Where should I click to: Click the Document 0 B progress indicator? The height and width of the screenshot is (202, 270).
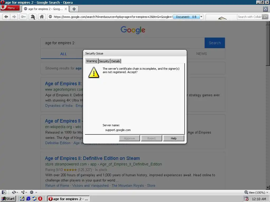186,17
